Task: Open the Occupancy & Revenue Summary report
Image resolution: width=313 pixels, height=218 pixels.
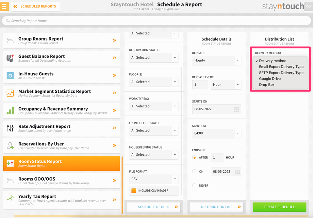Action: [x=62, y=111]
